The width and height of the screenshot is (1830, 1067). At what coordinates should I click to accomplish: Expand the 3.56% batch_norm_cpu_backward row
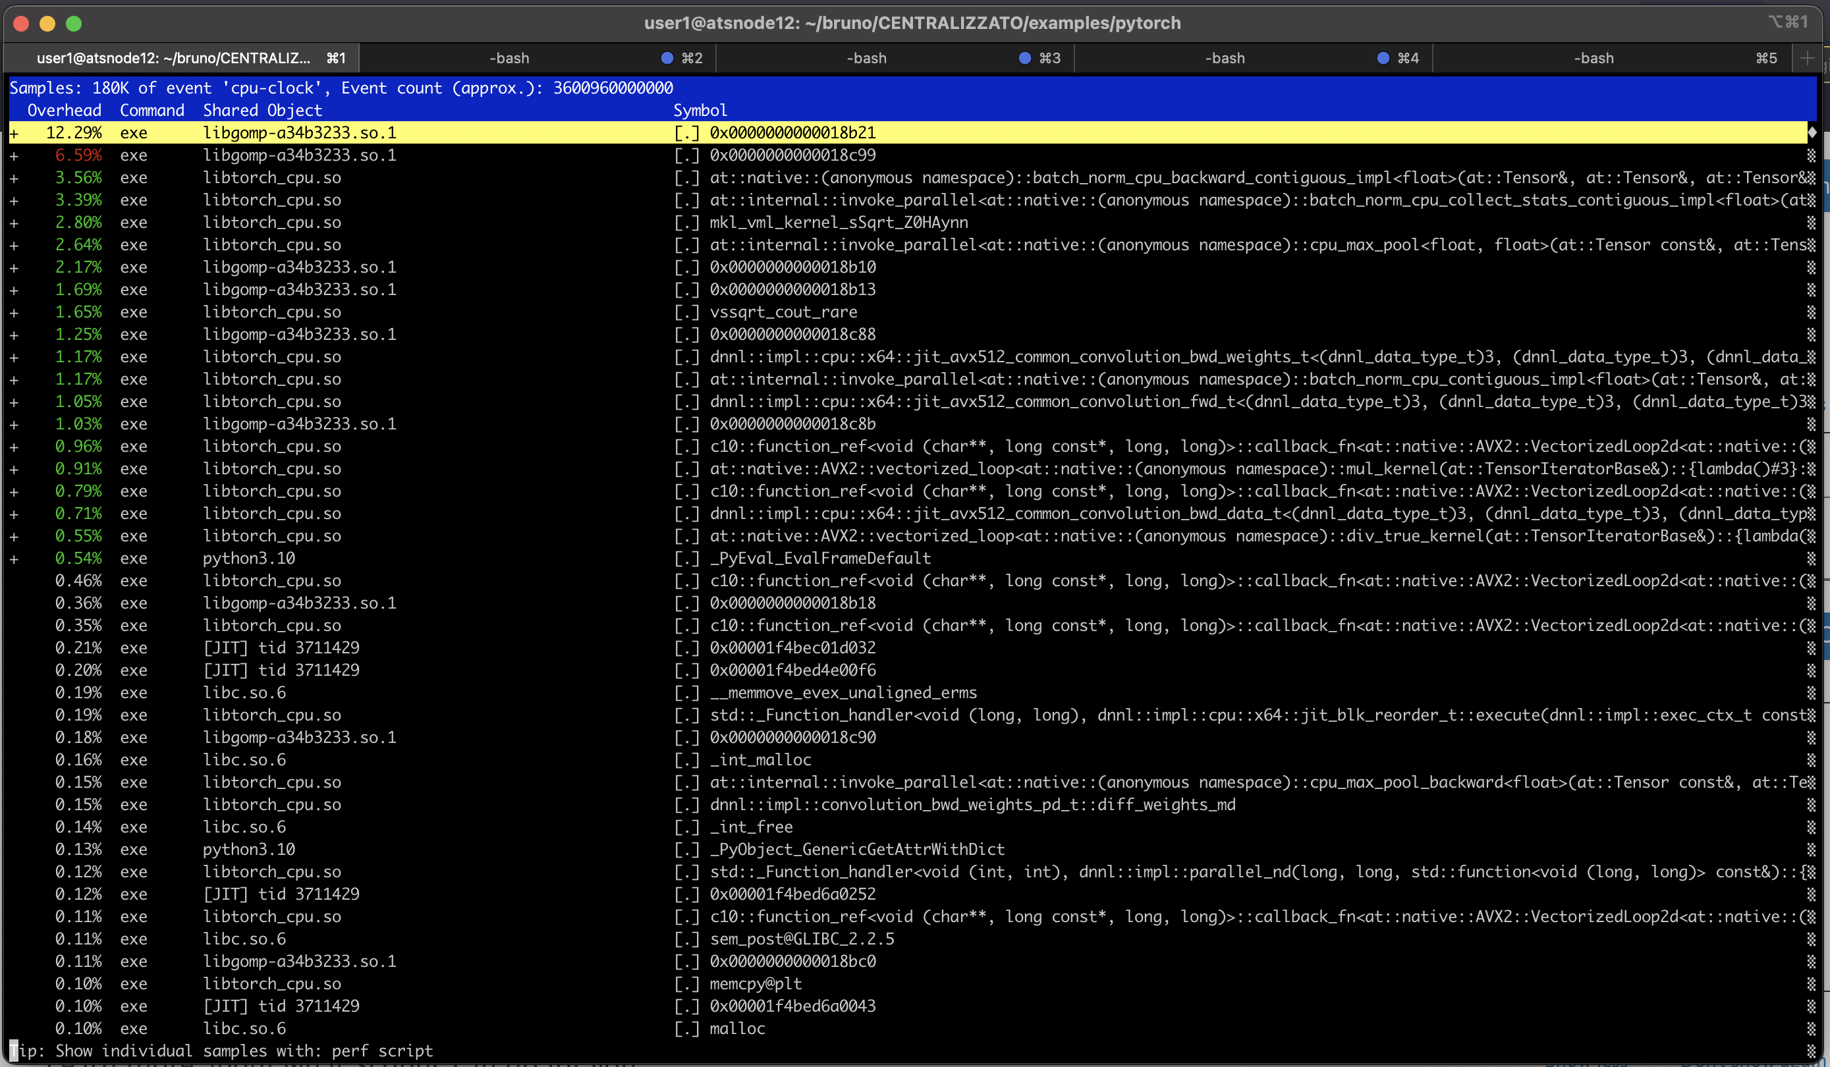tap(15, 177)
